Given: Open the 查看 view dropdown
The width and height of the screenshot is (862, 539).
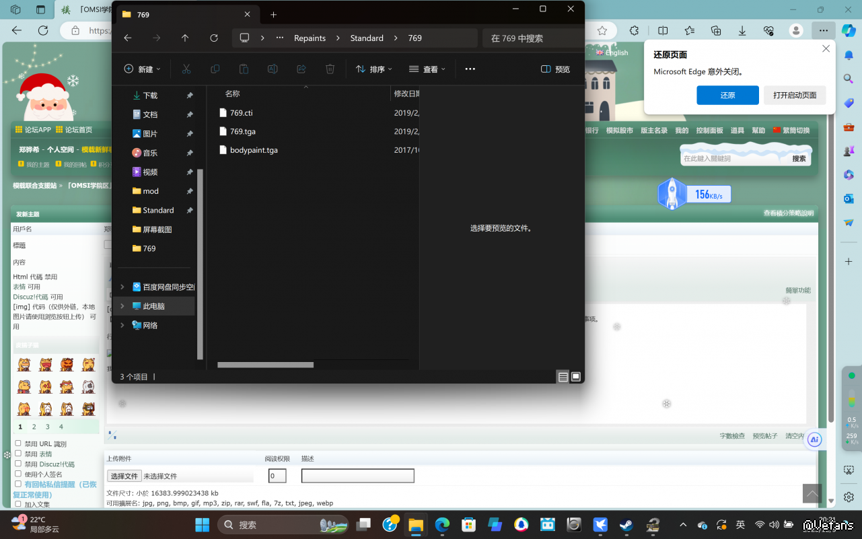Looking at the screenshot, I should [x=427, y=69].
